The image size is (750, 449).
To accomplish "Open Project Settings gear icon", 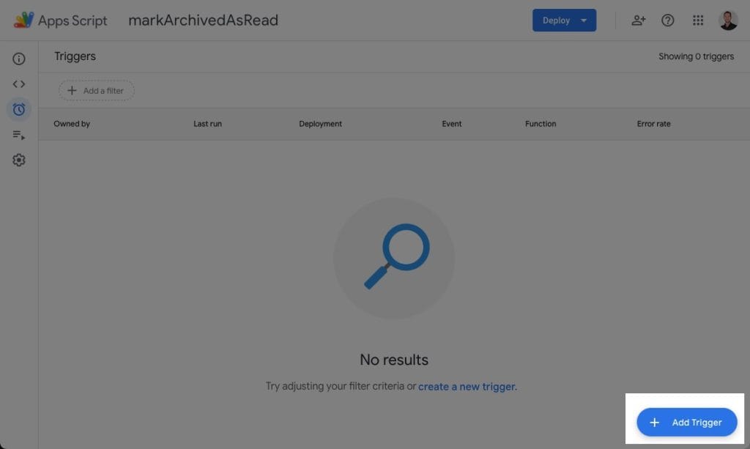I will [18, 160].
